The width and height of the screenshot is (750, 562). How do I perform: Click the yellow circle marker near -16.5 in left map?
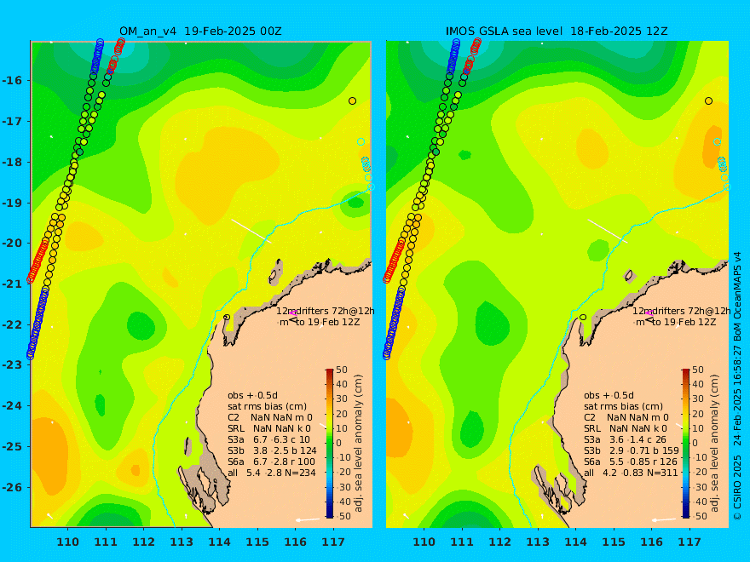pyautogui.click(x=353, y=100)
